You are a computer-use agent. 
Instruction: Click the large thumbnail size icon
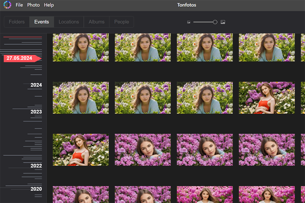click(222, 22)
